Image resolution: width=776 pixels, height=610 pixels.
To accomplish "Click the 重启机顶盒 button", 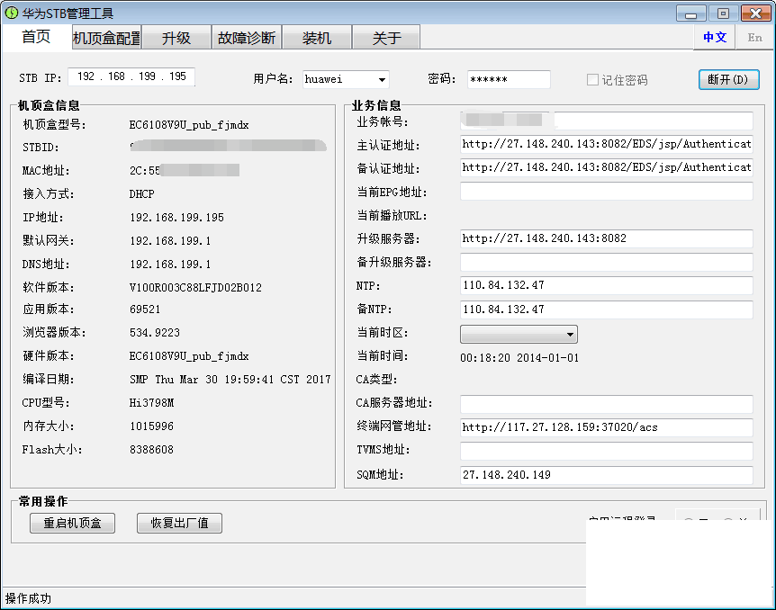I will tap(72, 523).
